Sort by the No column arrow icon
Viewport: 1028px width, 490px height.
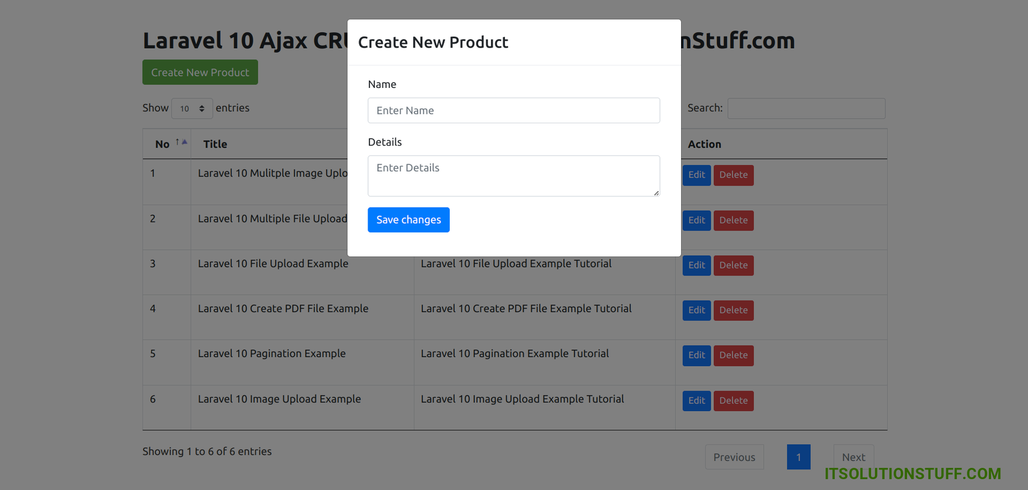tap(182, 143)
